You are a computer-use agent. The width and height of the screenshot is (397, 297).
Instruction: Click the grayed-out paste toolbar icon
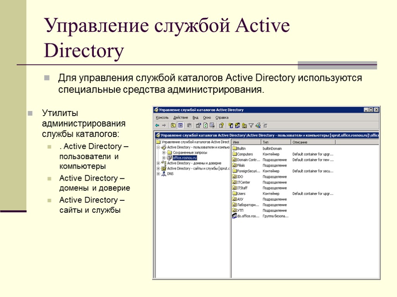(189, 125)
